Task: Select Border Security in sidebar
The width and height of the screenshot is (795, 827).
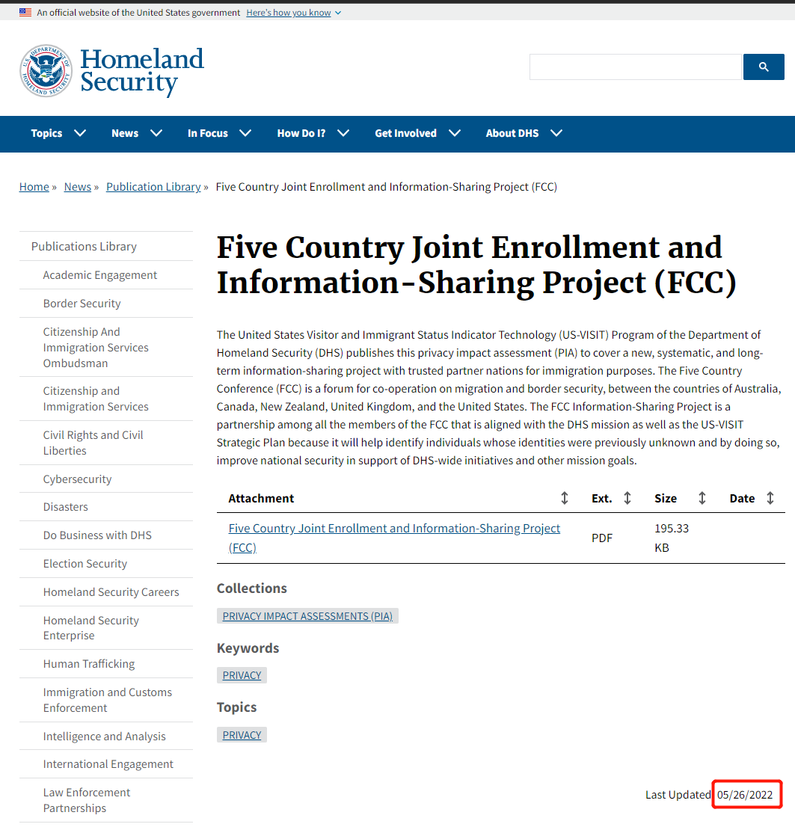Action: [82, 304]
